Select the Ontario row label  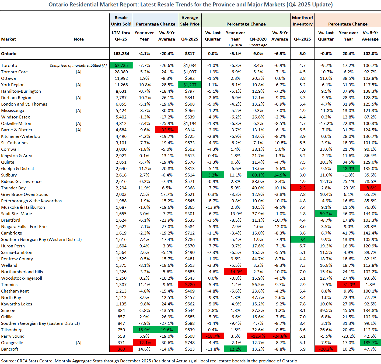[9, 53]
